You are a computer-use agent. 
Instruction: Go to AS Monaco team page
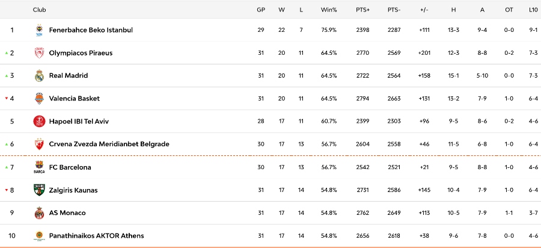coord(67,213)
